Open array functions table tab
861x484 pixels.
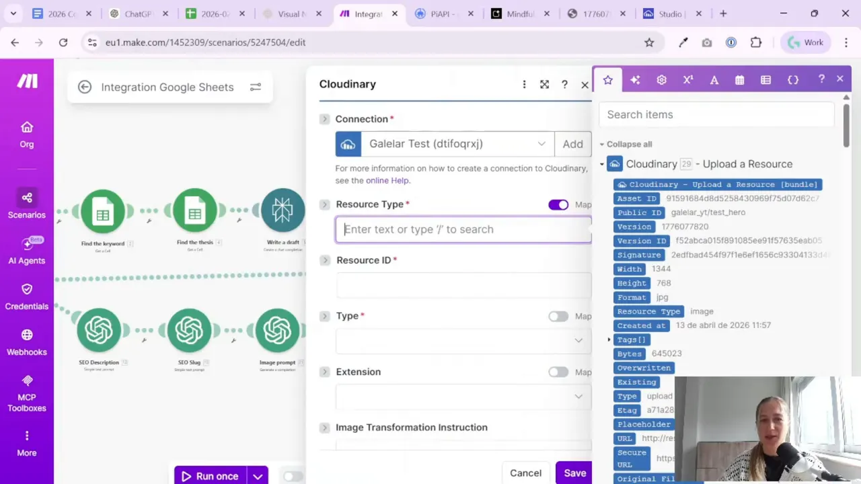pyautogui.click(x=765, y=80)
